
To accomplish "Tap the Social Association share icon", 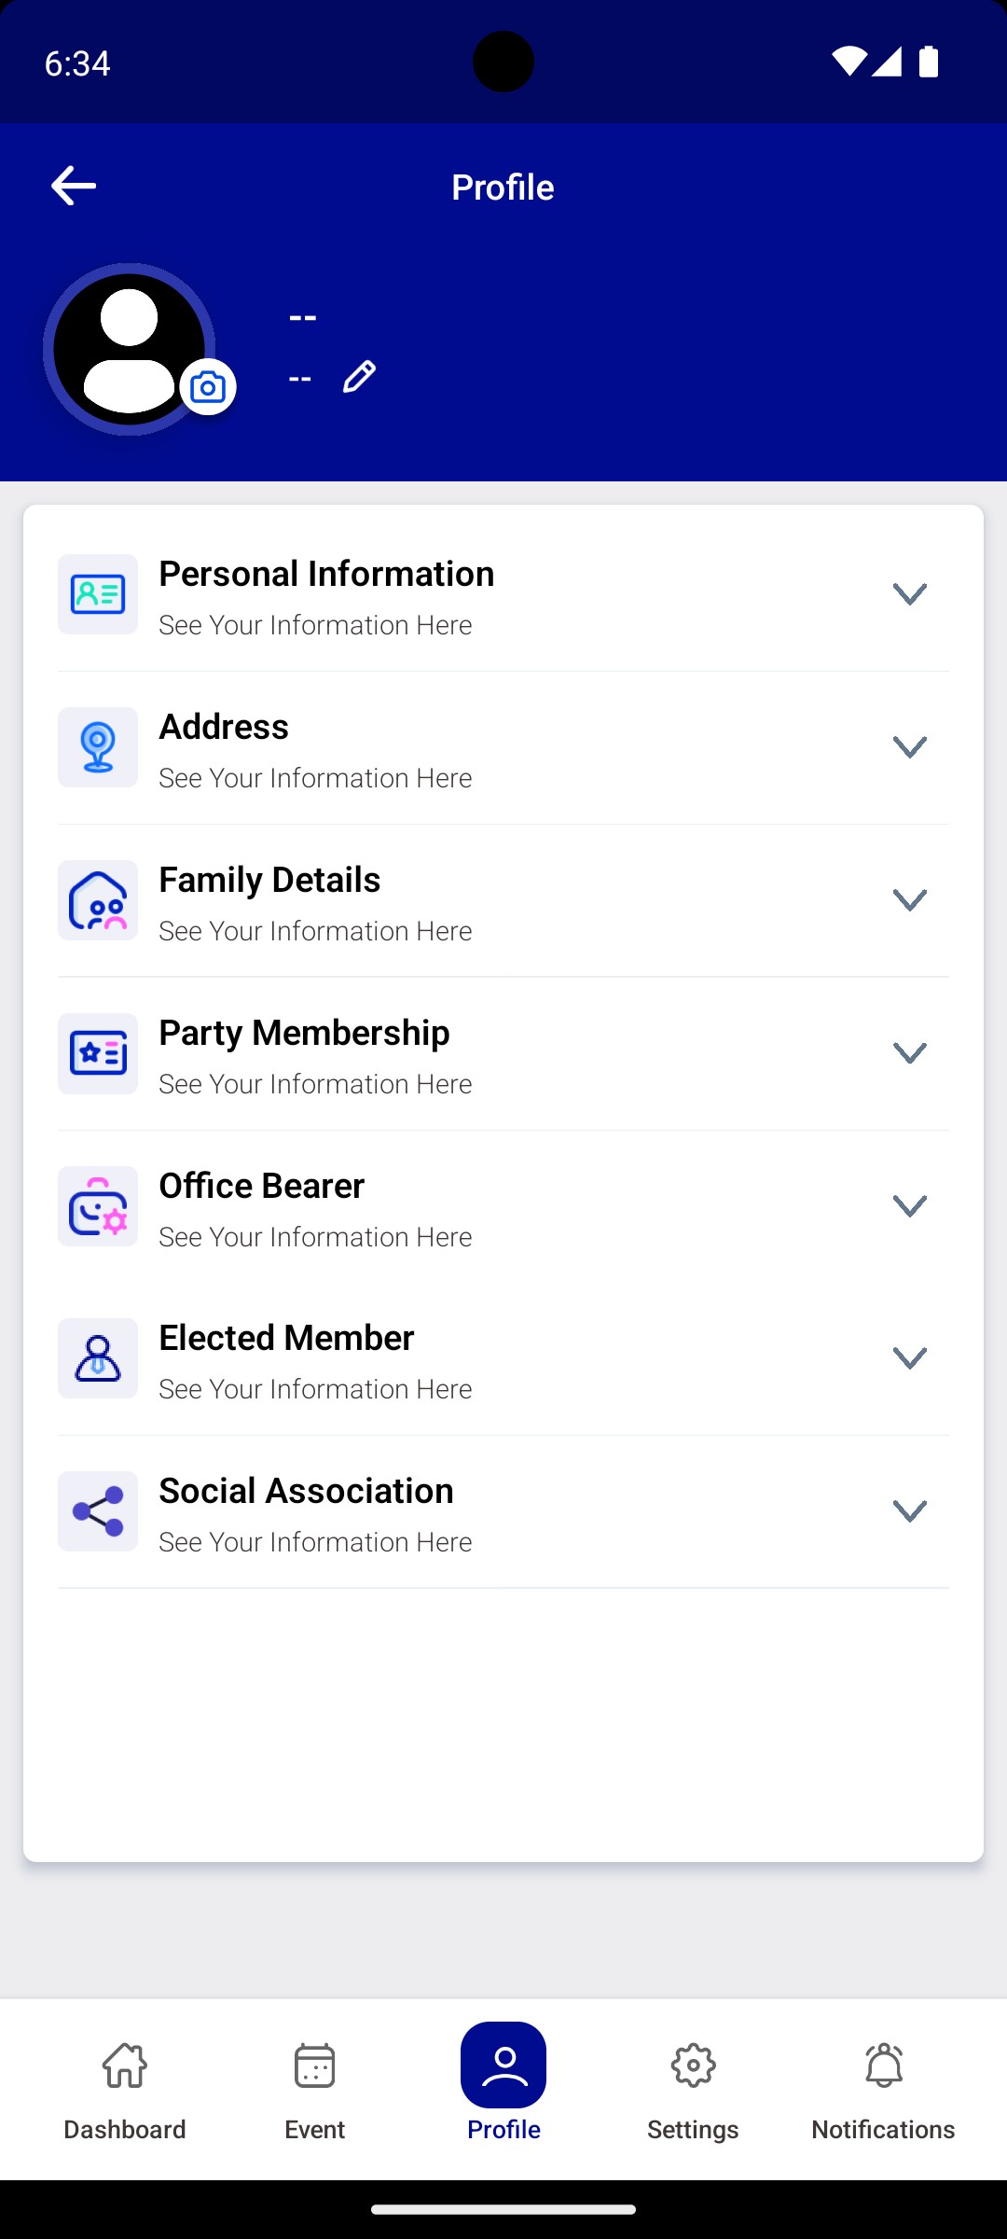I will (98, 1511).
